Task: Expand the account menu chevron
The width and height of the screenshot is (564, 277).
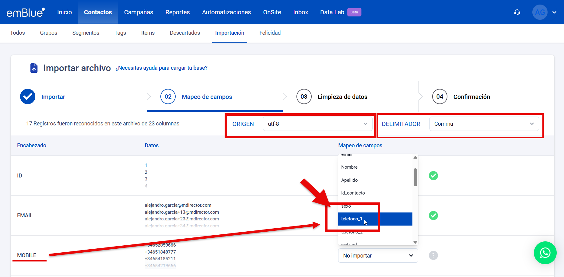Action: pyautogui.click(x=554, y=12)
